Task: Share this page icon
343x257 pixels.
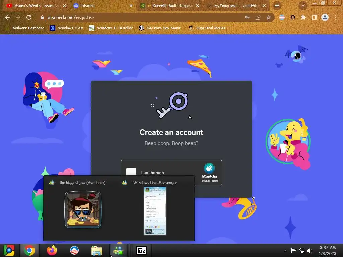Action: coord(258,17)
